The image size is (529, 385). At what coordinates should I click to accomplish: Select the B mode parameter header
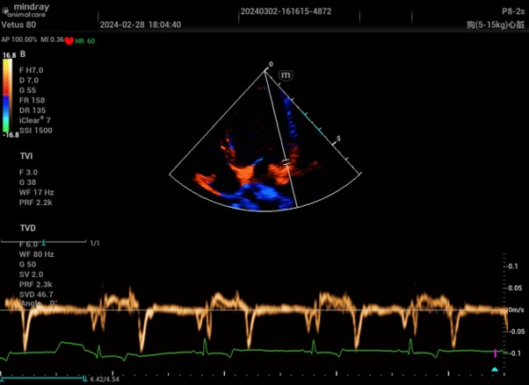(23, 54)
